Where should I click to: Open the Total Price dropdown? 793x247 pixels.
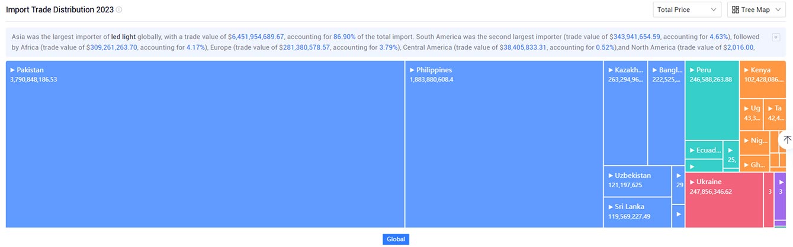pyautogui.click(x=687, y=10)
